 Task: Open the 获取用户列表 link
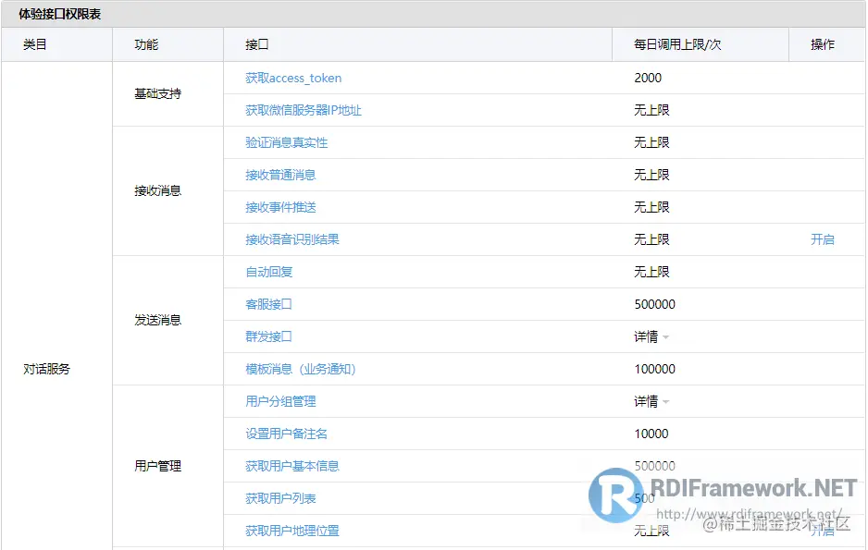(x=280, y=498)
